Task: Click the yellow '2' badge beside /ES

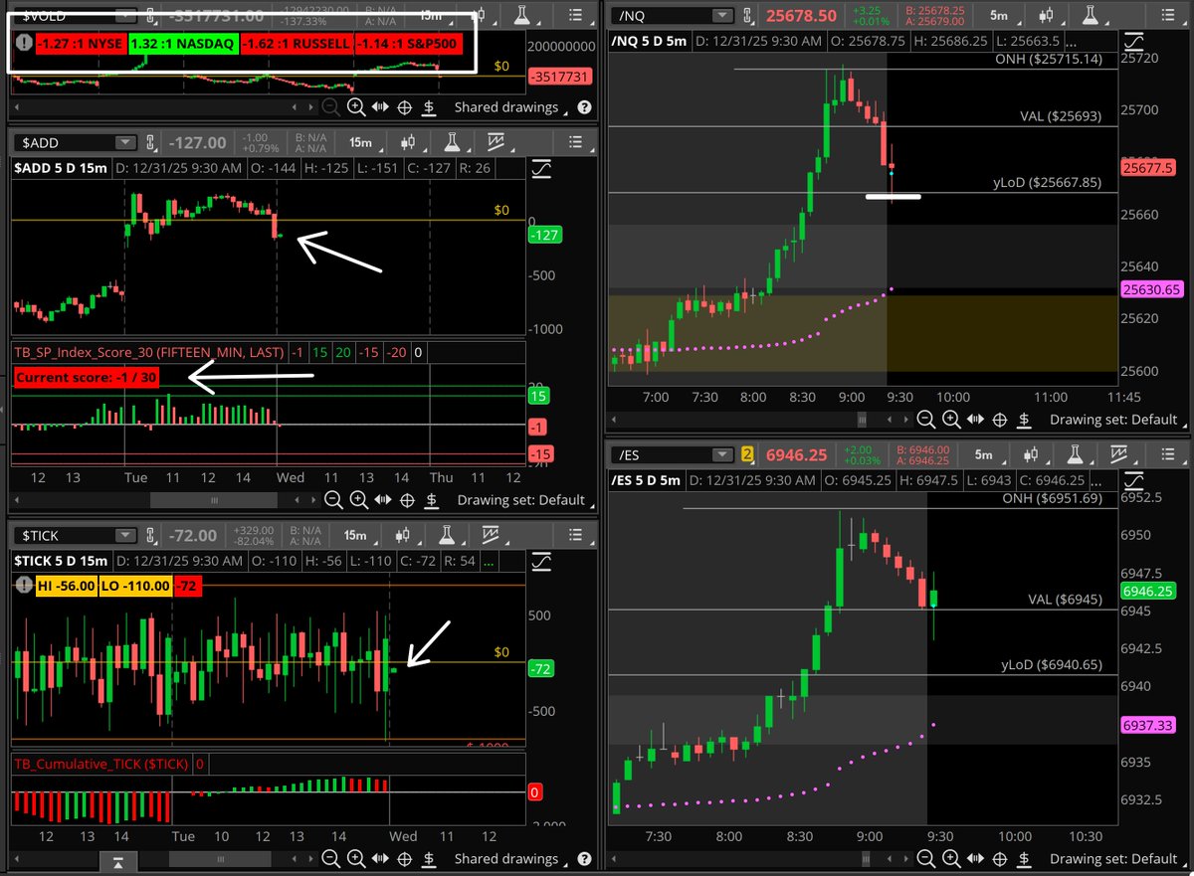Action: tap(745, 455)
